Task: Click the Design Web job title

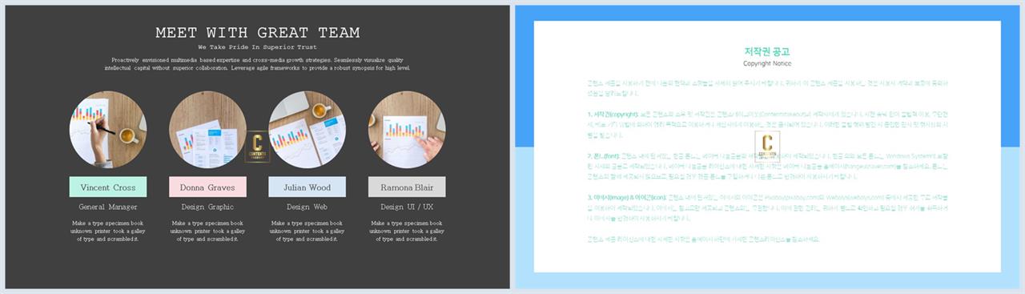Action: (307, 207)
